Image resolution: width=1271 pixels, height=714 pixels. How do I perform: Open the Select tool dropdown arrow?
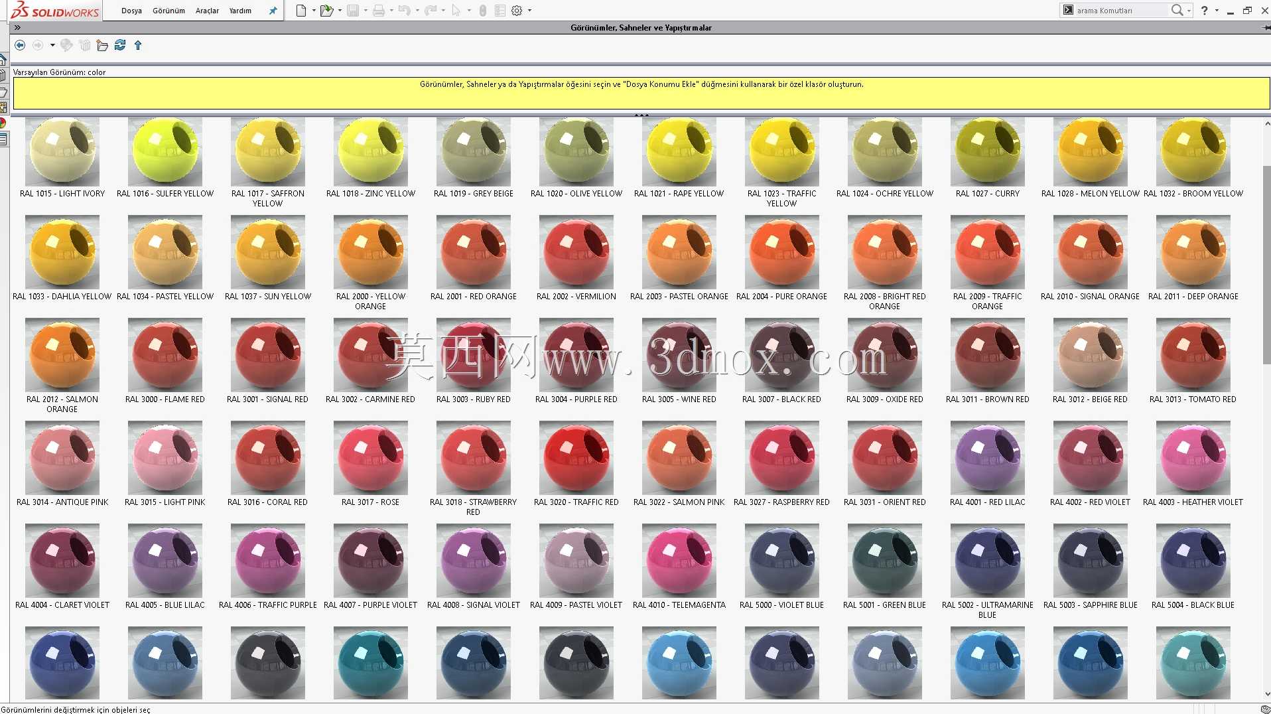click(469, 11)
